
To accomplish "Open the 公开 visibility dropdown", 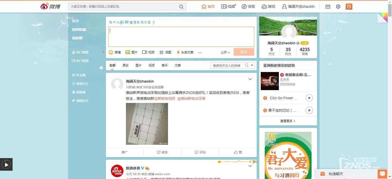I will pyautogui.click(x=225, y=52).
